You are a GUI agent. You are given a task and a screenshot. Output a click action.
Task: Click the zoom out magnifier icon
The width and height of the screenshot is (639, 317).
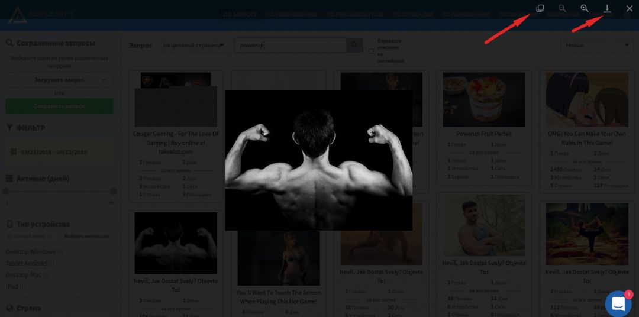click(562, 8)
